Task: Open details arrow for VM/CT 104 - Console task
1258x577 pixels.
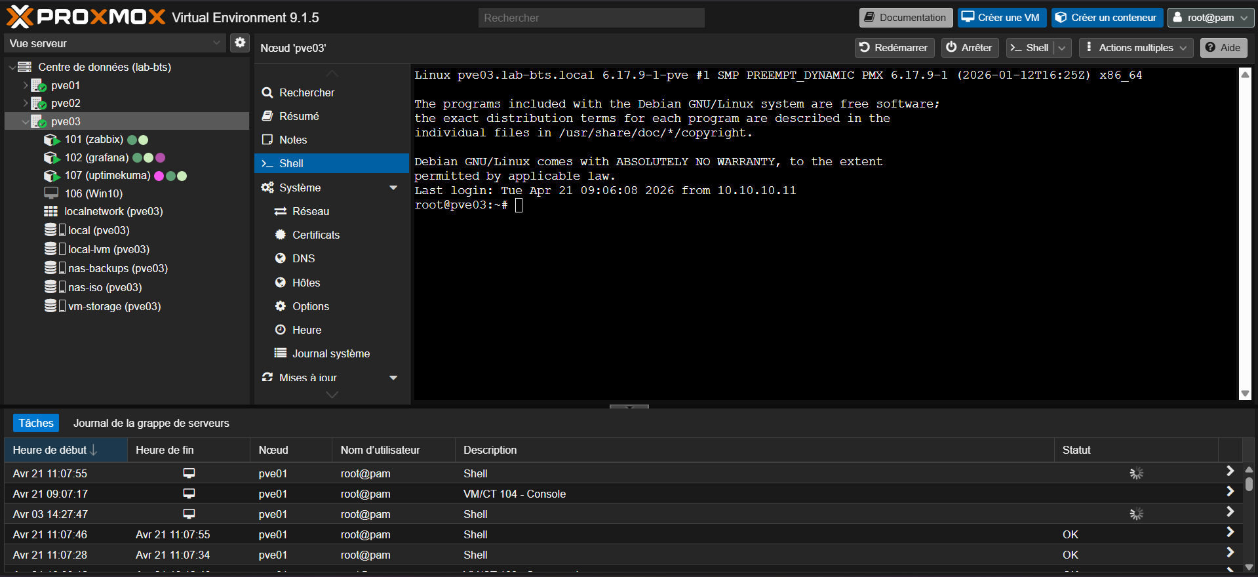Action: [1230, 492]
